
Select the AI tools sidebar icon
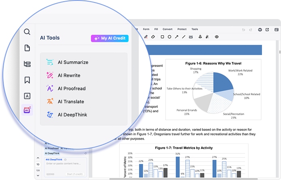pos(27,110)
